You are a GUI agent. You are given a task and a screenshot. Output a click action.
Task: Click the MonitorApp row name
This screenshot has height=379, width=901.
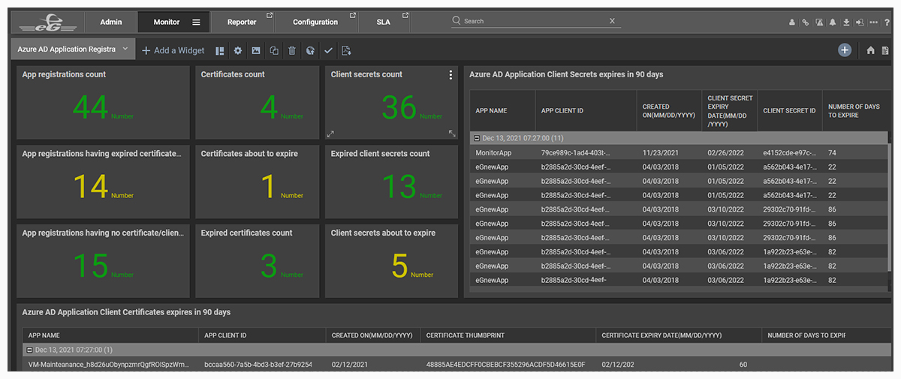[x=493, y=152]
